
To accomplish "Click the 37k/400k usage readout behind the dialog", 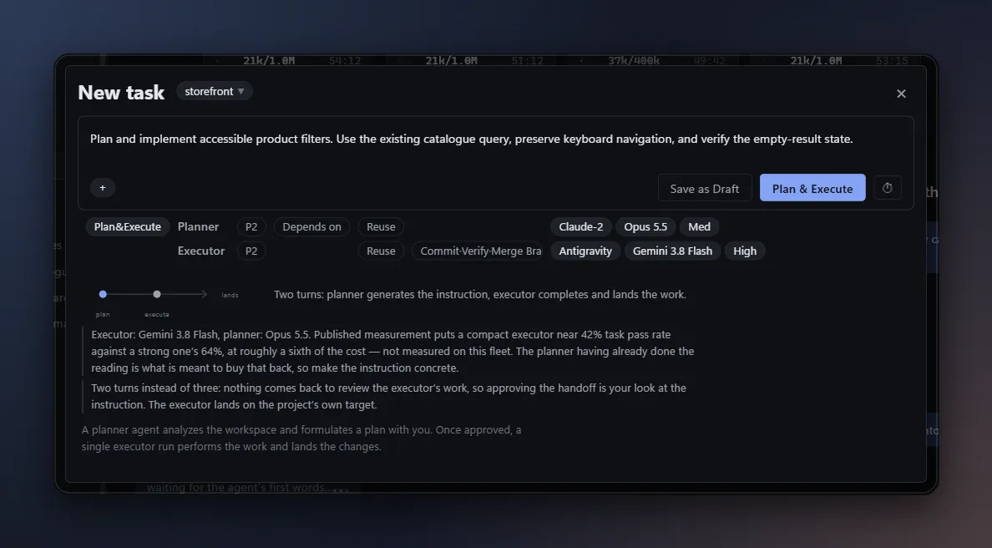I will (x=633, y=61).
